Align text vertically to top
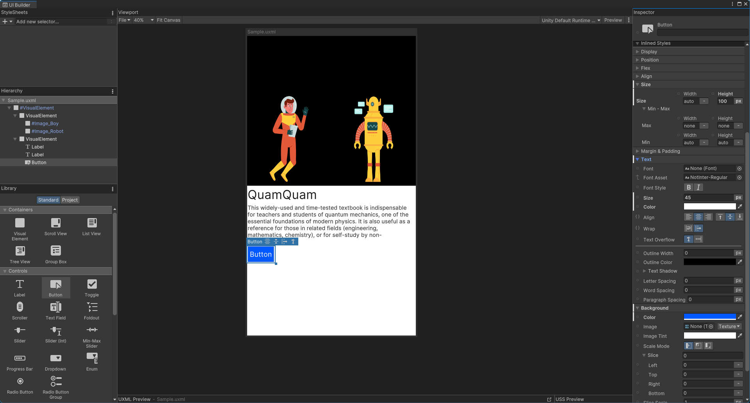This screenshot has width=750, height=403. pyautogui.click(x=720, y=217)
